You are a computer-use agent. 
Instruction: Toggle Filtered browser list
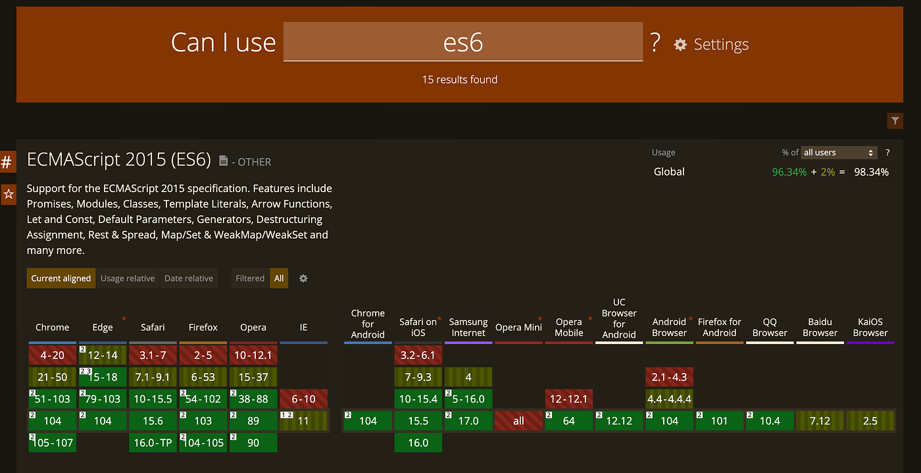pyautogui.click(x=250, y=278)
